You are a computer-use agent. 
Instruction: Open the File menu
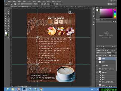point(10,1)
